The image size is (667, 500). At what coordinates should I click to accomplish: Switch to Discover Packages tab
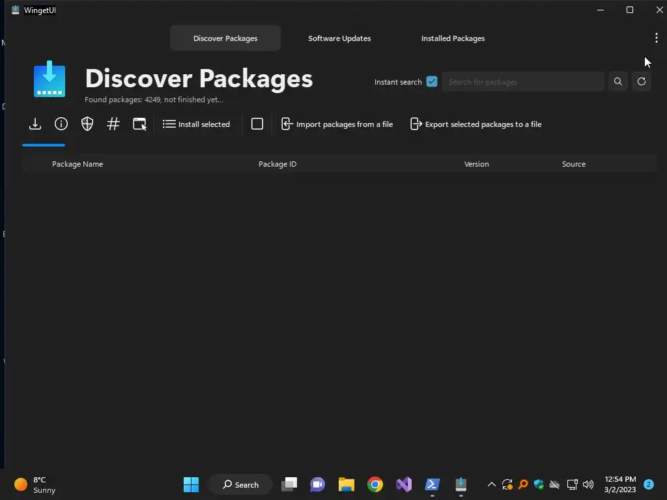(225, 38)
